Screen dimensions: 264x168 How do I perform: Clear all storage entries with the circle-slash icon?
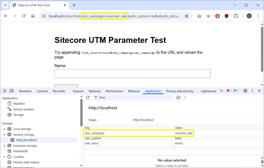point(178,98)
